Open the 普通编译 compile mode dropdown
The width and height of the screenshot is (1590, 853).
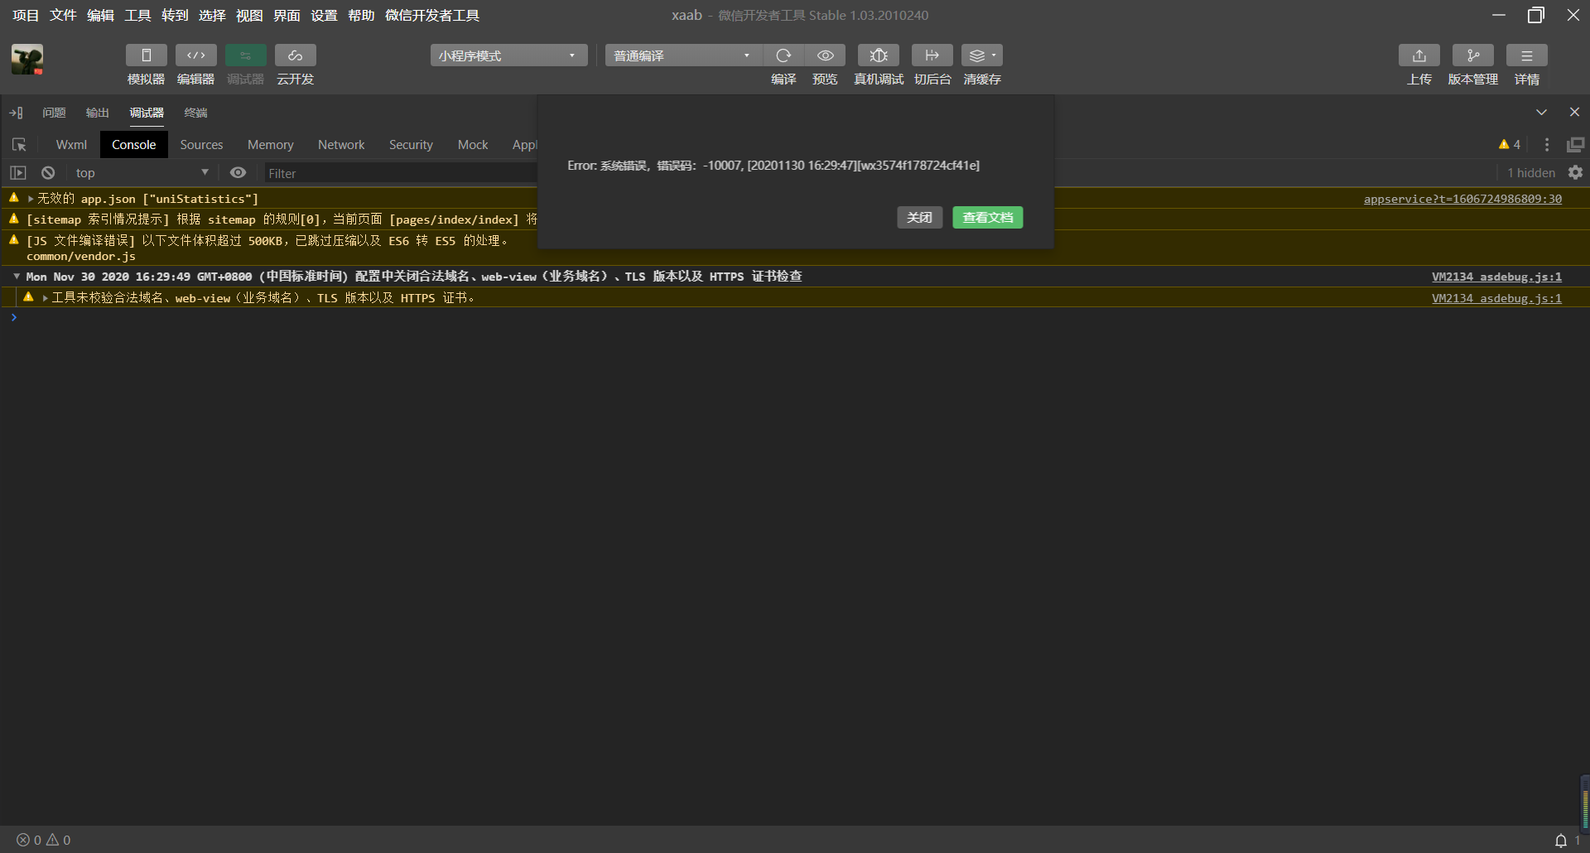683,55
